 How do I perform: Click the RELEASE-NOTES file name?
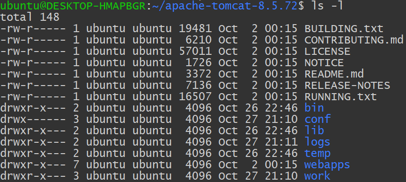347,86
